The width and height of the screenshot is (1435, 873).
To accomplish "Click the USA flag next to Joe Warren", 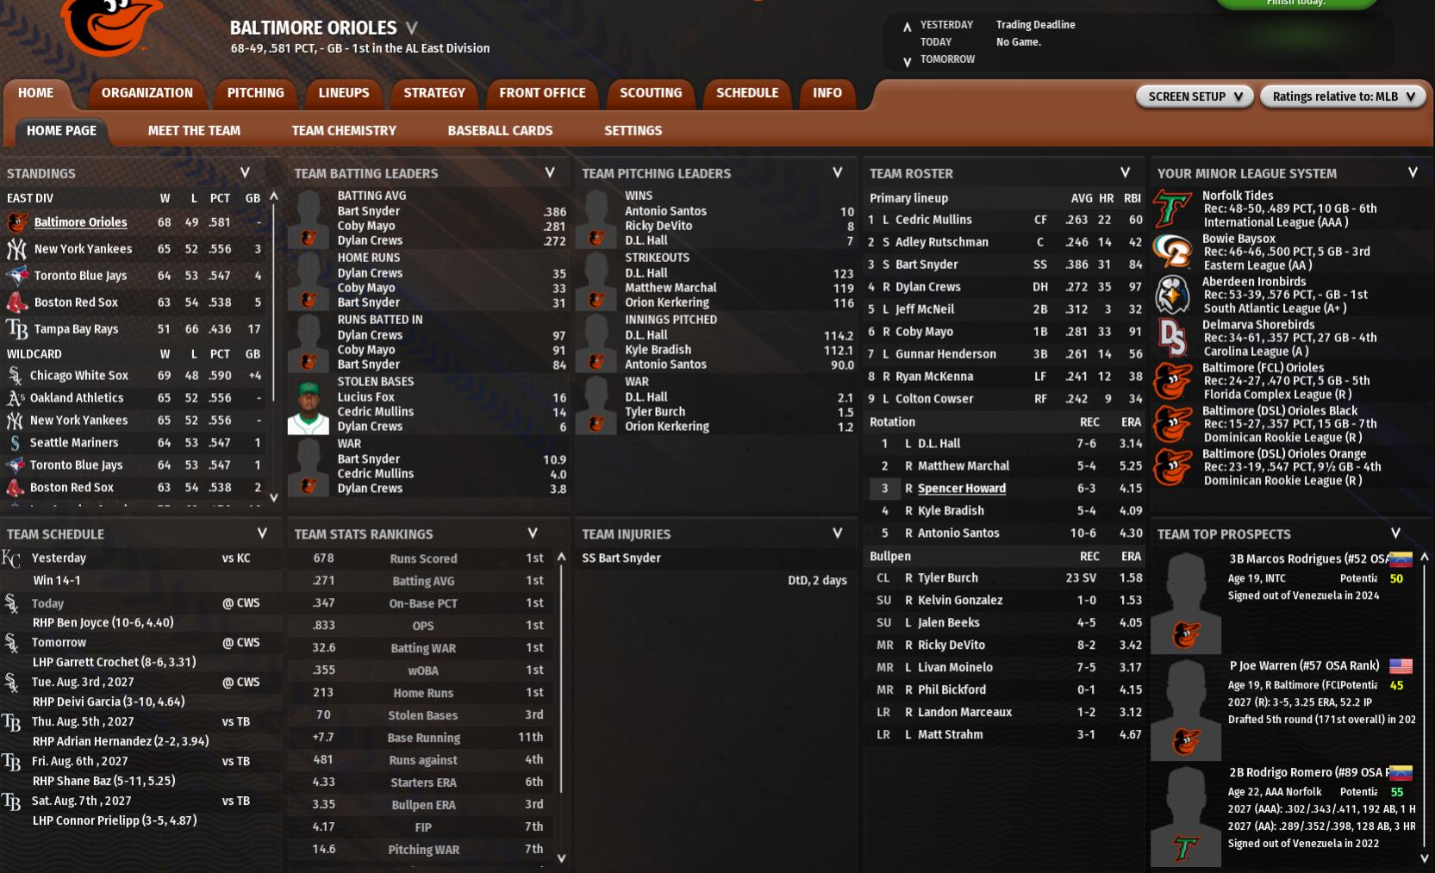I will [1401, 665].
